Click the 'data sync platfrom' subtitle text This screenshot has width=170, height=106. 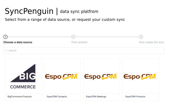pyautogui.click(x=79, y=11)
